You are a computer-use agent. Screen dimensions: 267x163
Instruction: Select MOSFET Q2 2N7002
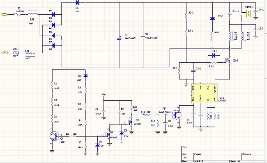tap(130, 122)
